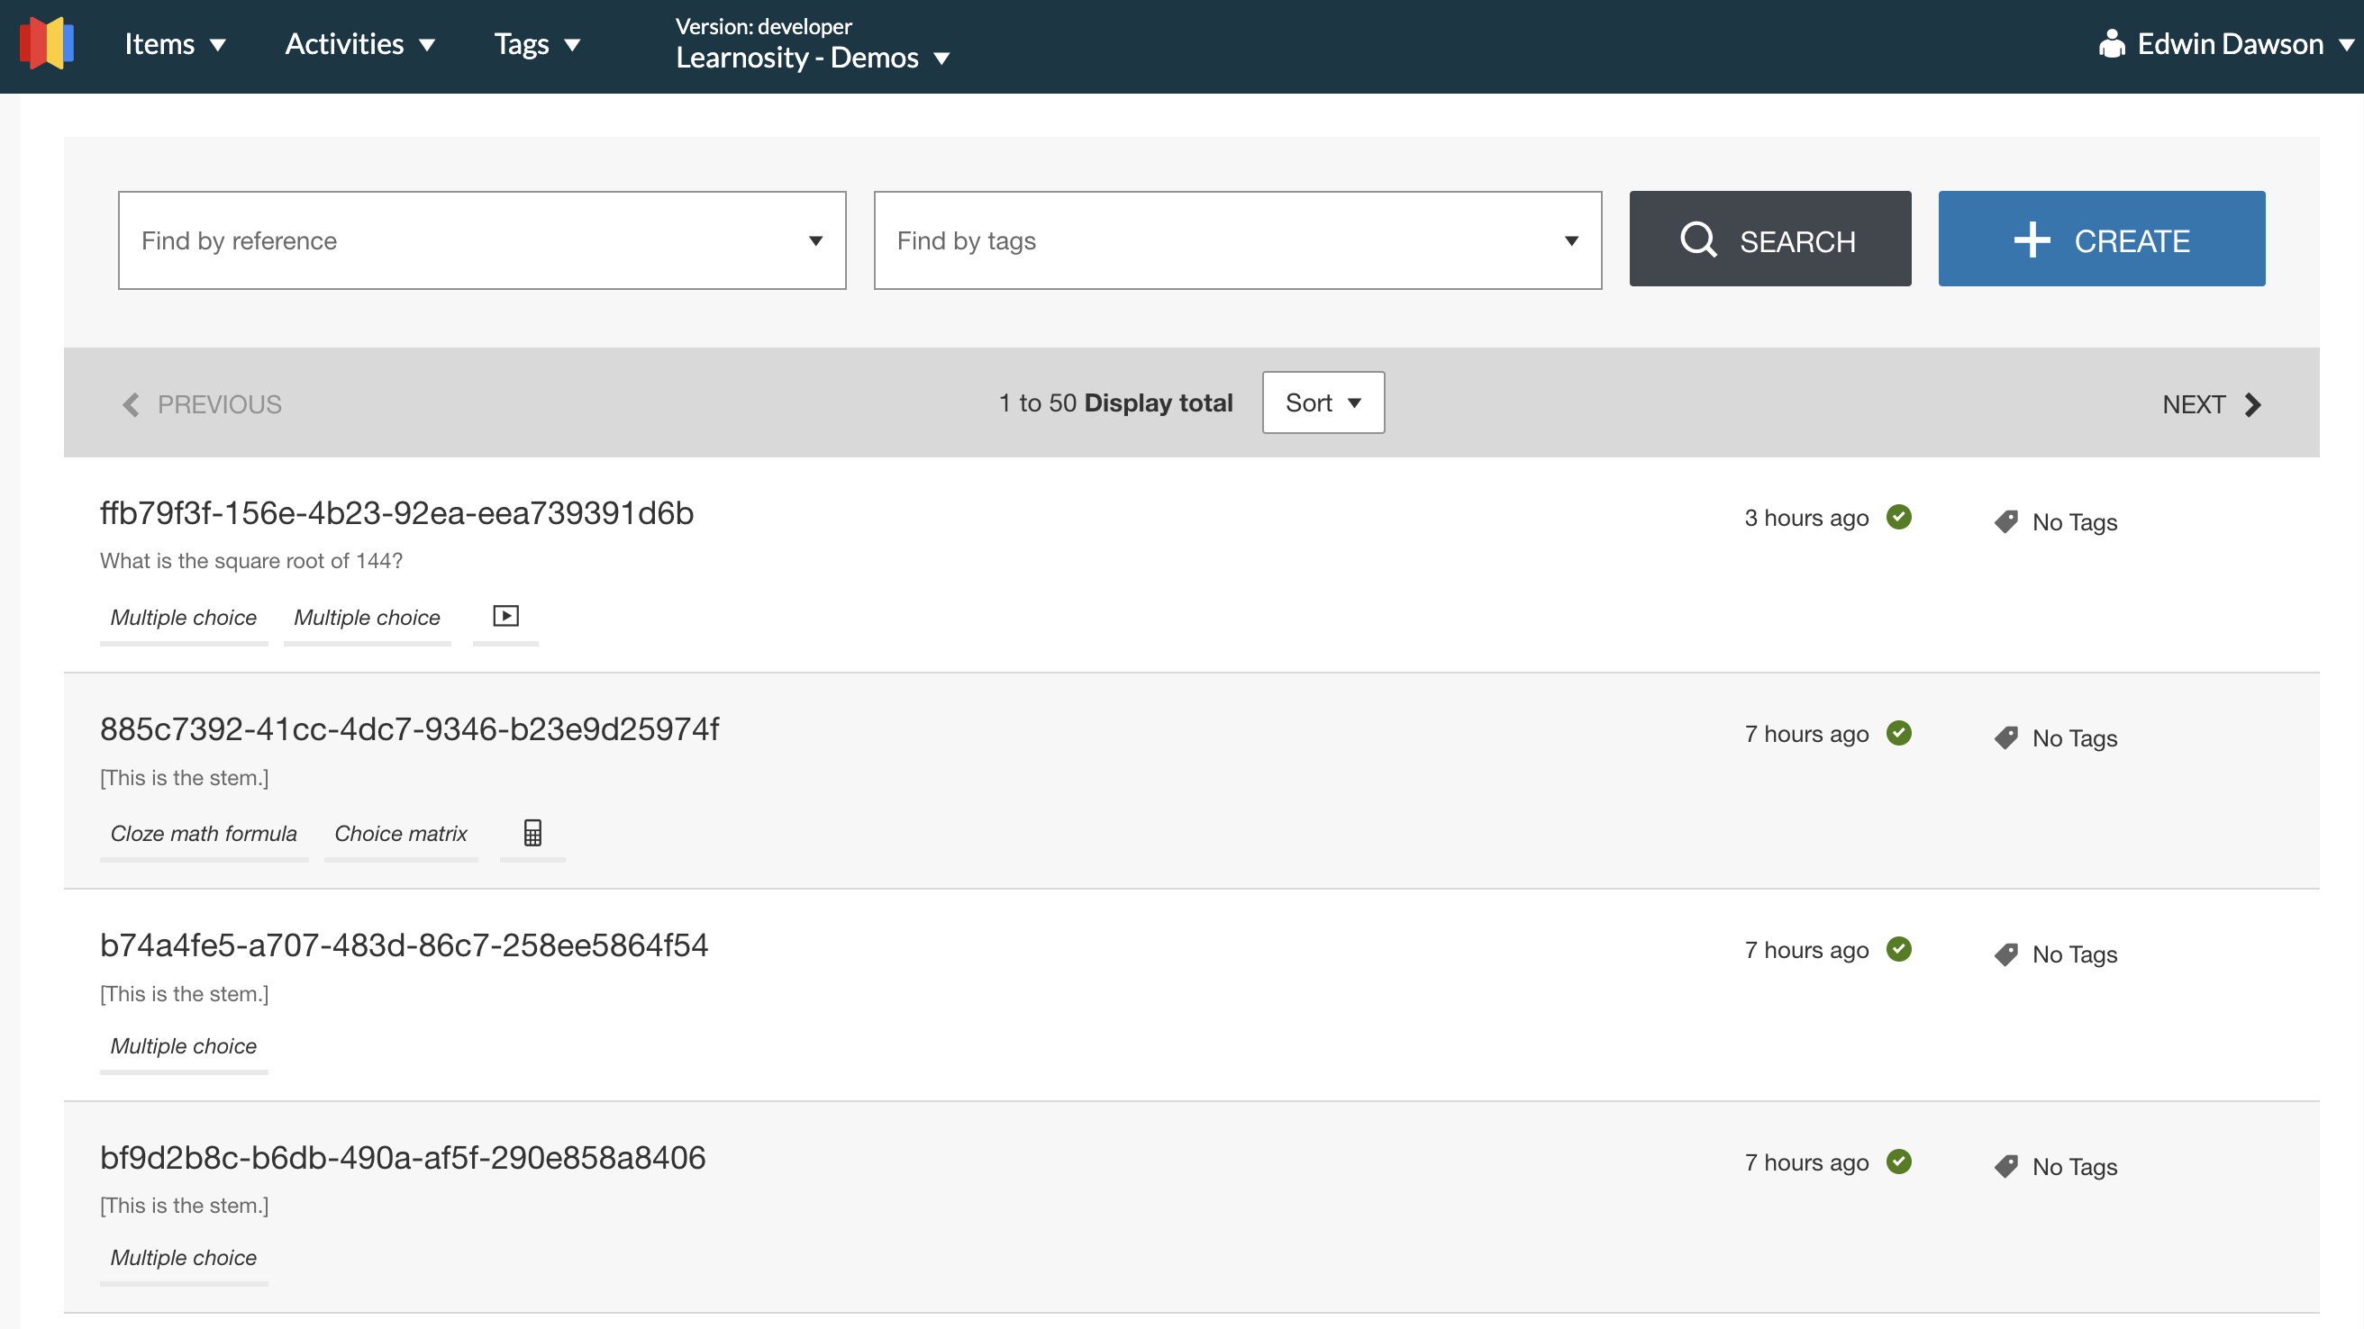
Task: Open the Sort dropdown
Action: [x=1323, y=402]
